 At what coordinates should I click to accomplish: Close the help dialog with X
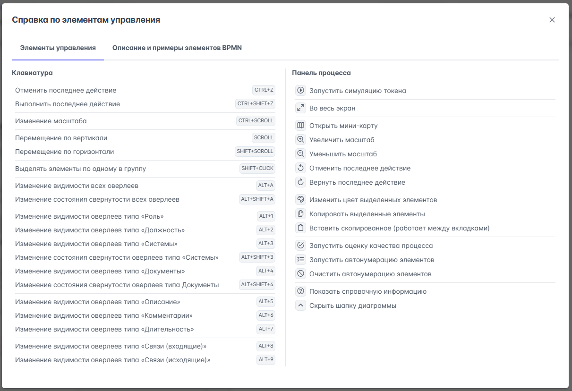pos(552,20)
